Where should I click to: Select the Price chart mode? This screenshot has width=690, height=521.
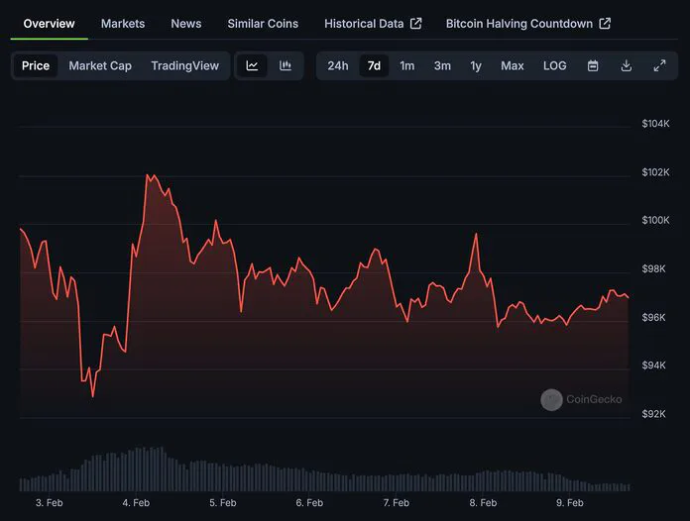pos(36,66)
